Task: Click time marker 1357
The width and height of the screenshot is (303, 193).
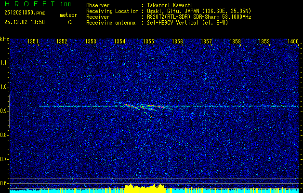Action: [x=206, y=41]
